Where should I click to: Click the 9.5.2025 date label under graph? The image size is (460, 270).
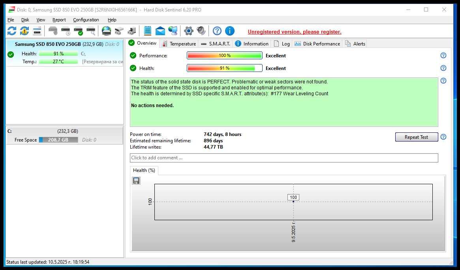click(293, 232)
